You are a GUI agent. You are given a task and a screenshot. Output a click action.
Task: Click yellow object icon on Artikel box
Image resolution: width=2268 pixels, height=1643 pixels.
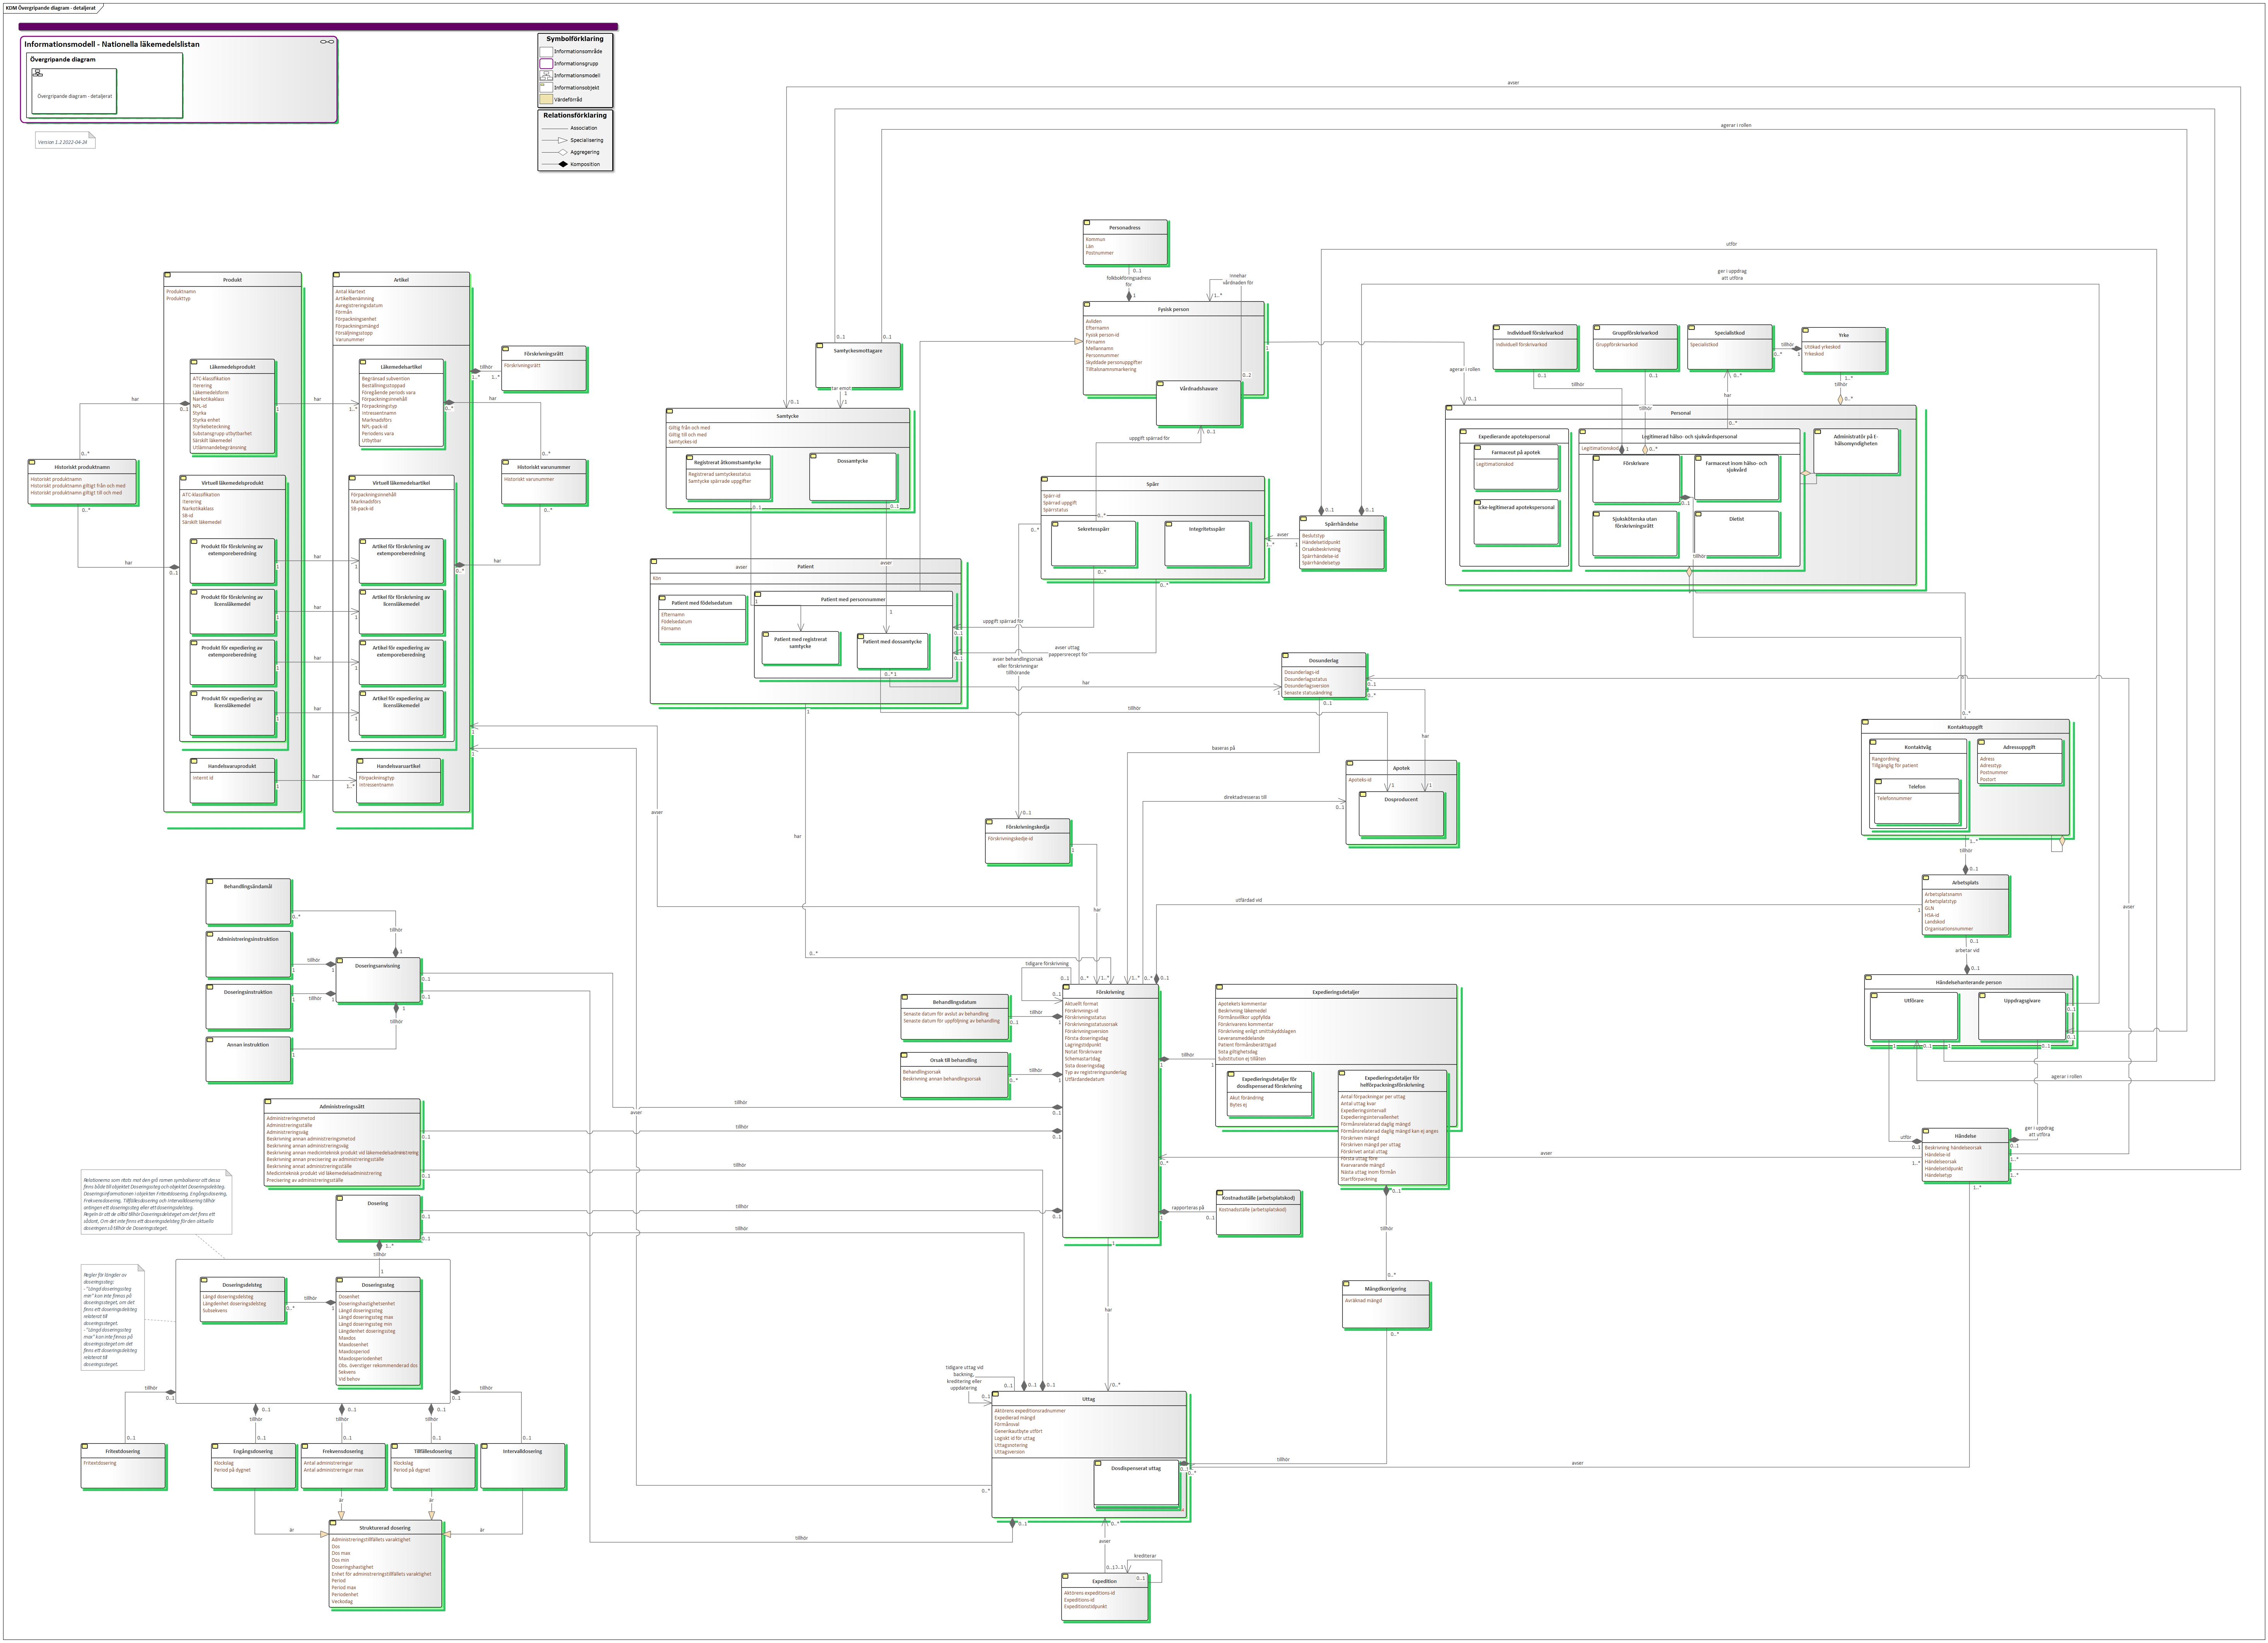tap(337, 275)
